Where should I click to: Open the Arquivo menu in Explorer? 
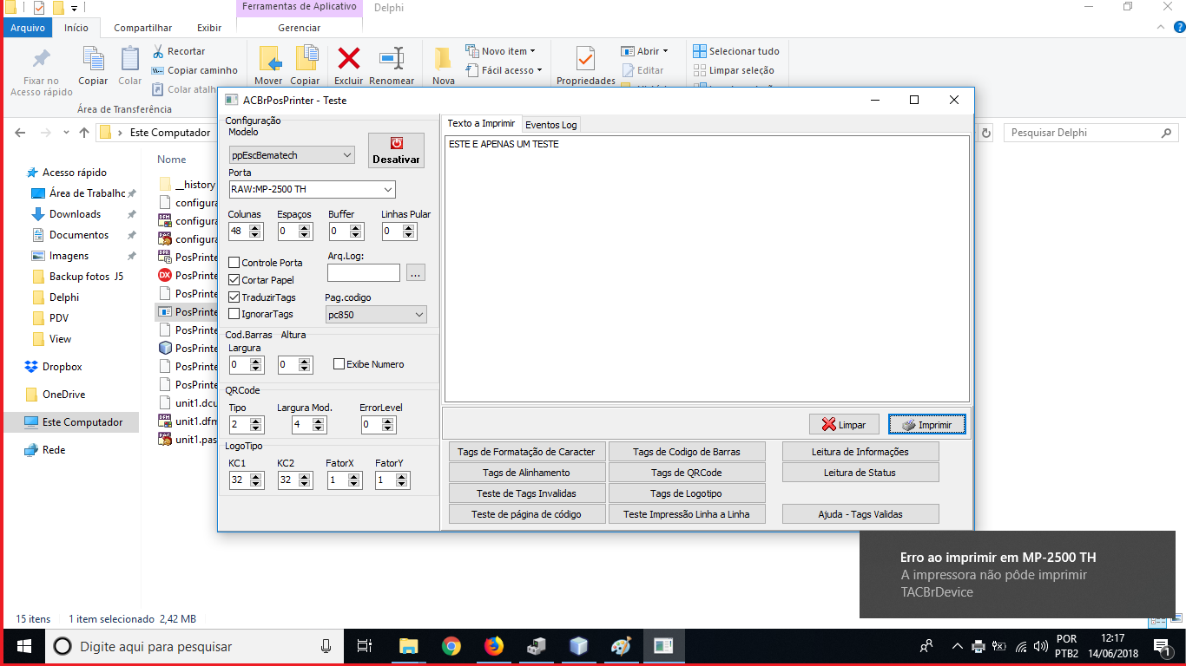pos(28,28)
